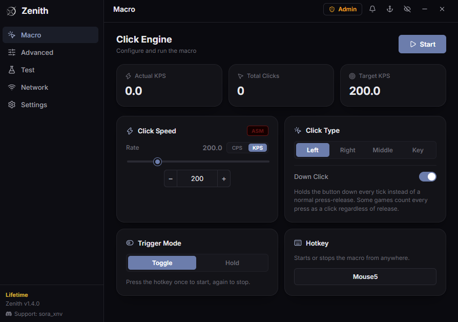Image resolution: width=458 pixels, height=322 pixels.
Task: Select the KPS rate unit
Action: (258, 148)
